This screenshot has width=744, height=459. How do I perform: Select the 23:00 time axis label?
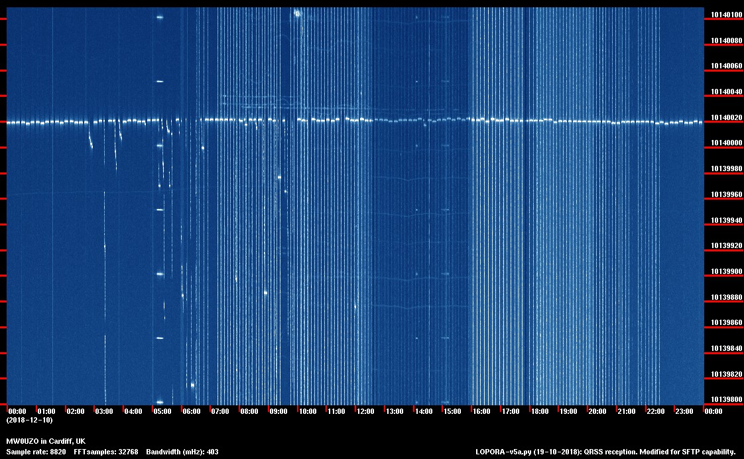coord(684,412)
